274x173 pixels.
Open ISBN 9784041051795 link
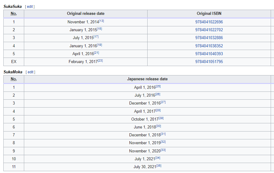tap(209, 62)
